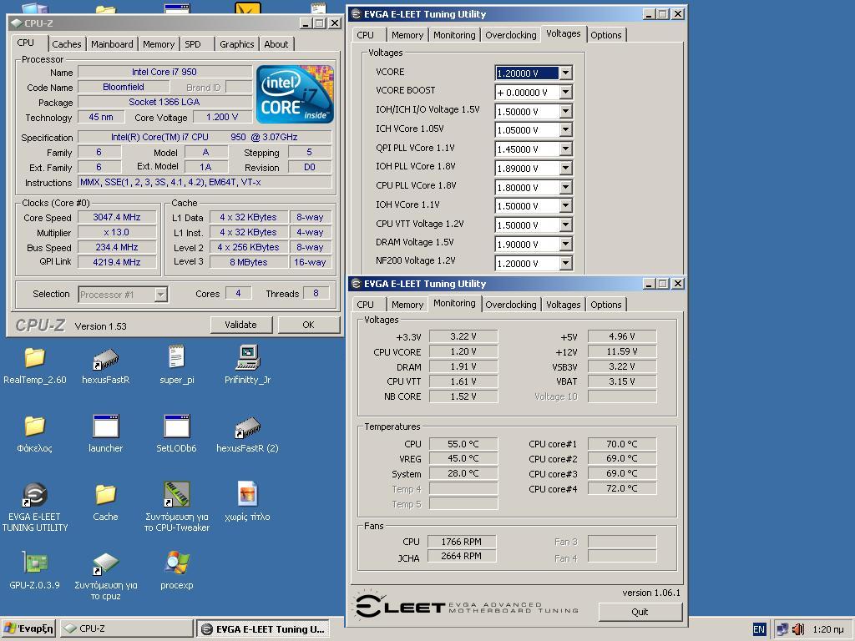Expand IOH/ICH I/O Voltage 1.5V dropdown

coord(566,111)
